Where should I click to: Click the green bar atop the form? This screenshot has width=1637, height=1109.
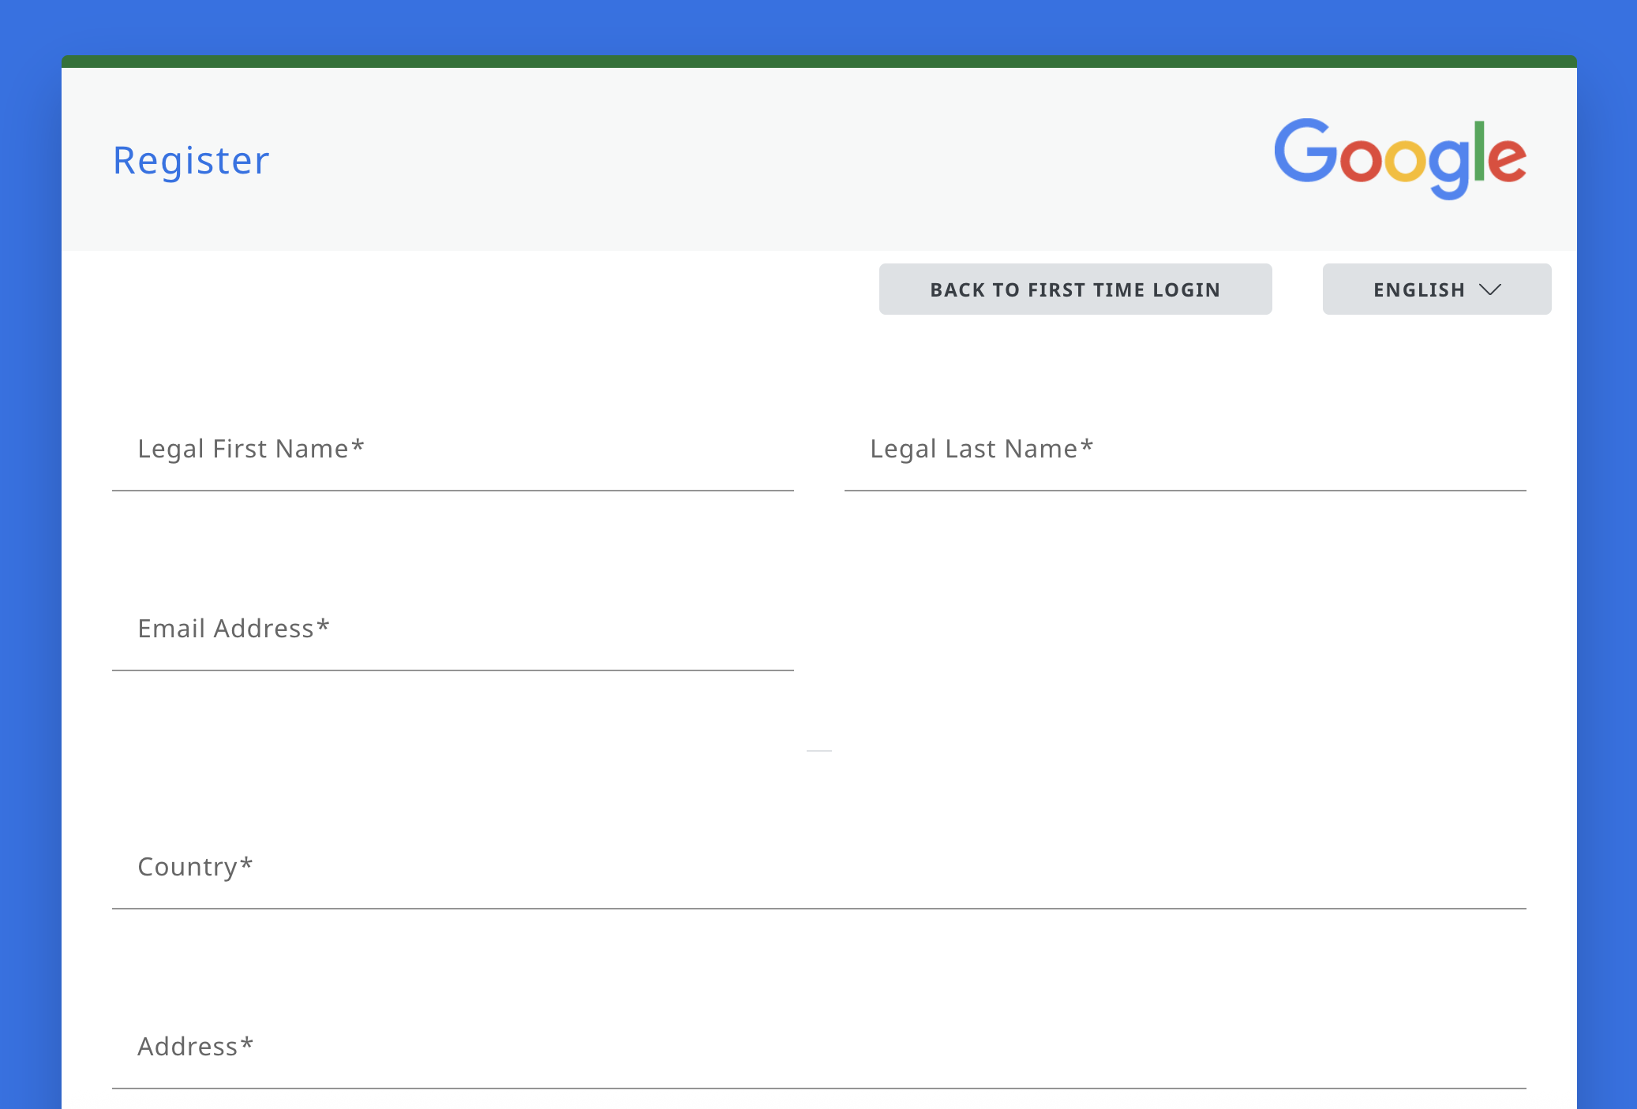818,62
